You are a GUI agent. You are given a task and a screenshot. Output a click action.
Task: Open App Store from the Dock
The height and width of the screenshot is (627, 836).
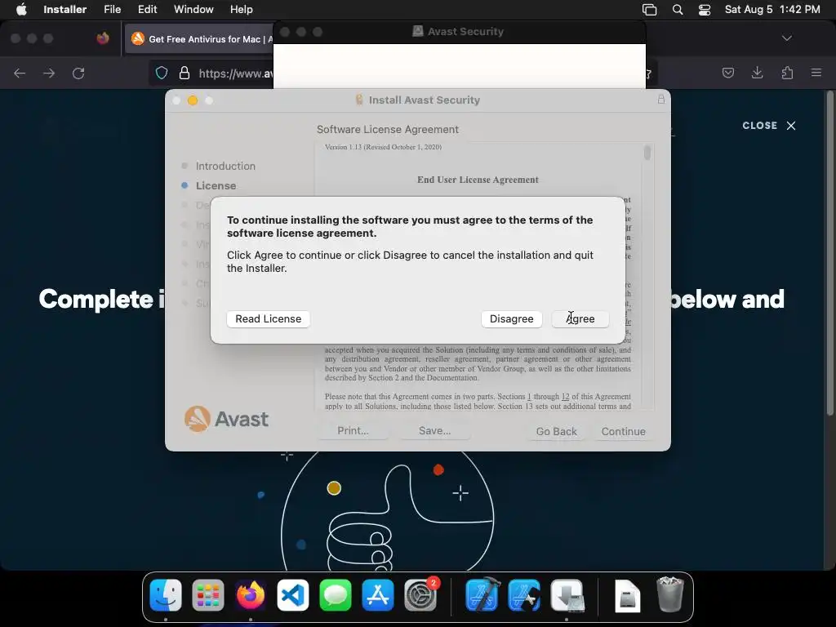(x=378, y=595)
